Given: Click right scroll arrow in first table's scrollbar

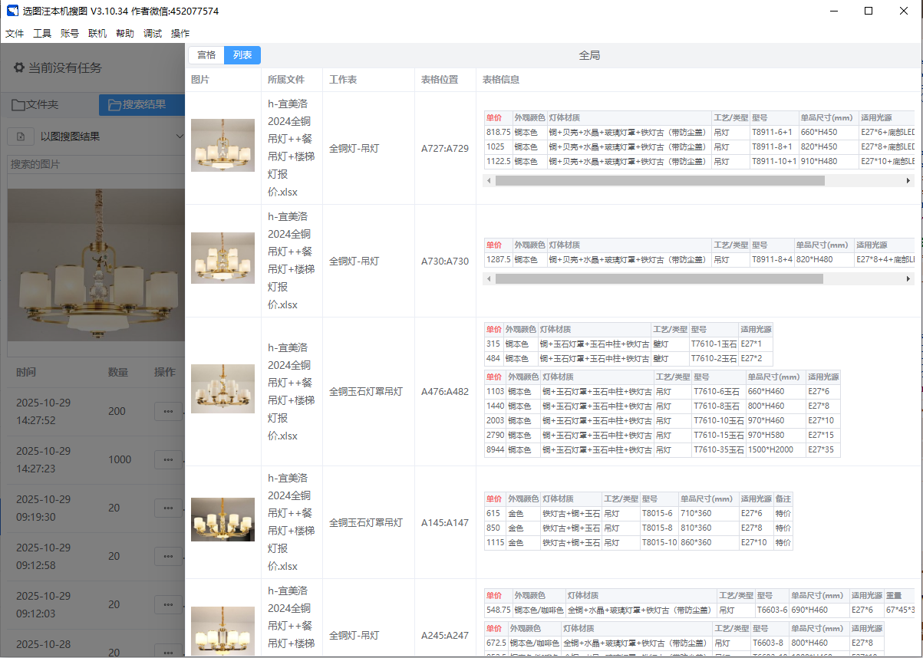Looking at the screenshot, I should (908, 181).
